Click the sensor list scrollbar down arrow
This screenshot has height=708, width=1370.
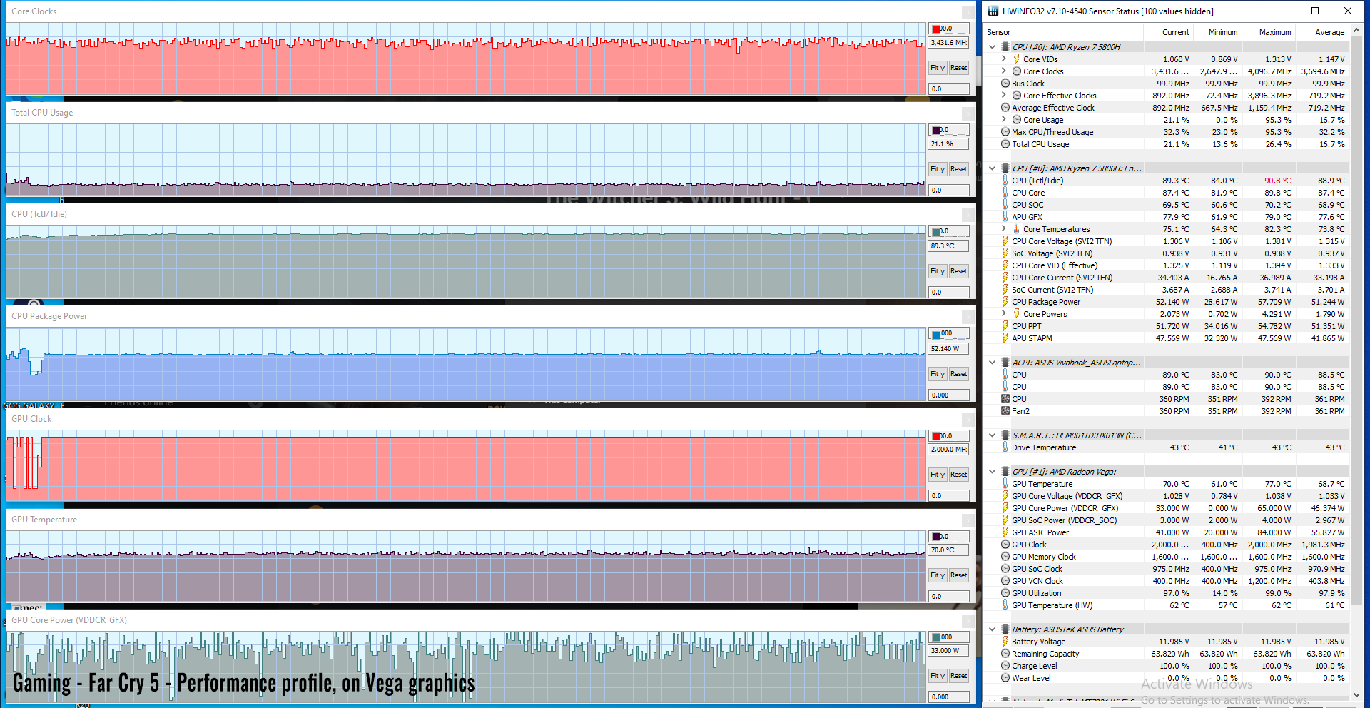click(x=1356, y=694)
